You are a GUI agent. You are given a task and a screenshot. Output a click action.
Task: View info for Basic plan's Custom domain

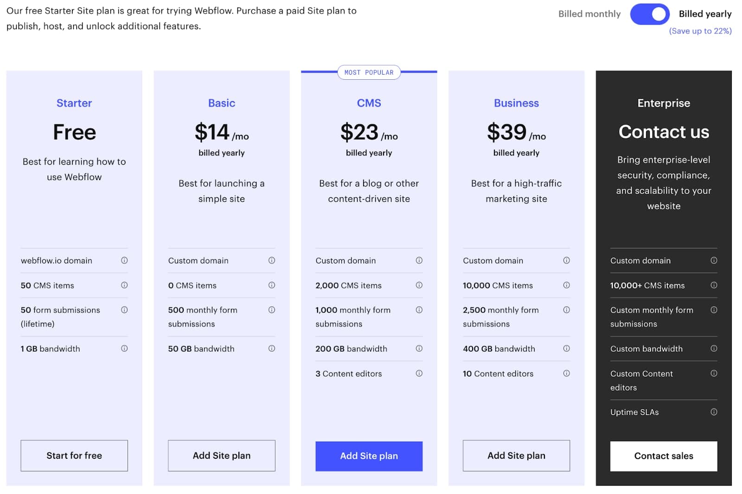coord(271,260)
